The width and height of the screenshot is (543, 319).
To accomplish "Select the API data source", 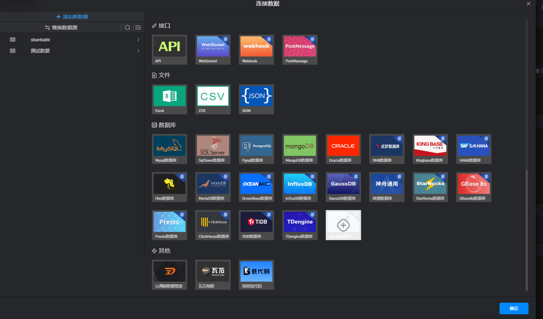I will 170,50.
